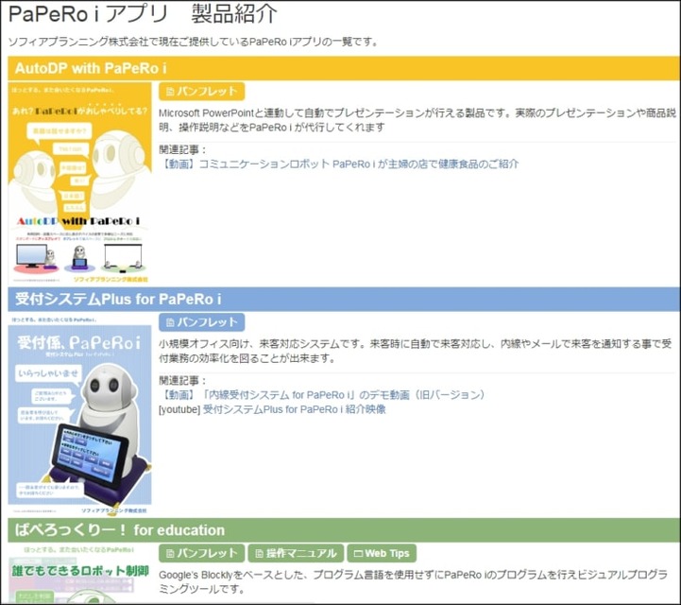
Task: Open the Web Tips button
Action: click(x=382, y=553)
